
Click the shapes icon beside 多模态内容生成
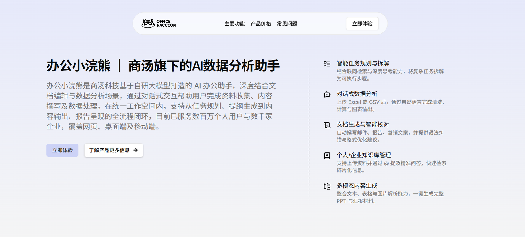(x=327, y=186)
